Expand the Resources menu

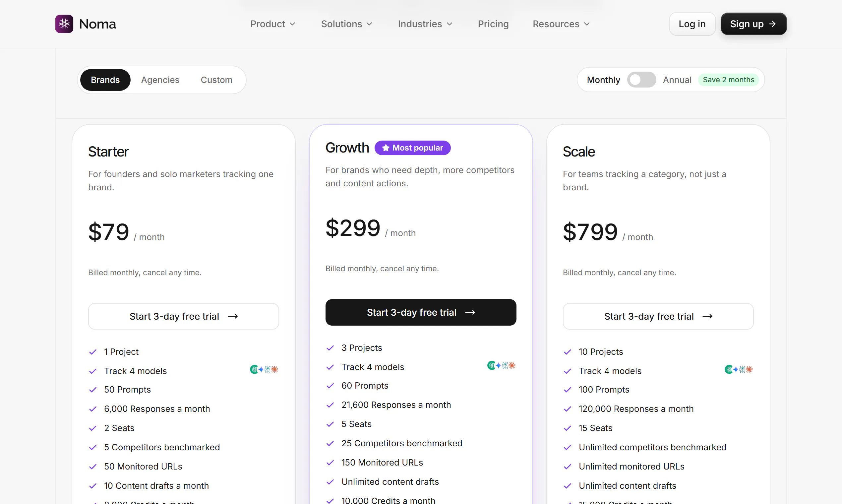561,24
